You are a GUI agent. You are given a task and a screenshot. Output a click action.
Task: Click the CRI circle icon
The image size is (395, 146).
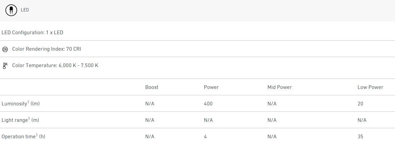coord(5,49)
